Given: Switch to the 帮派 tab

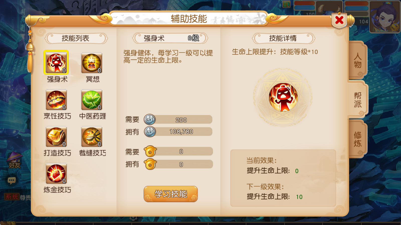Looking at the screenshot, I should point(357,99).
